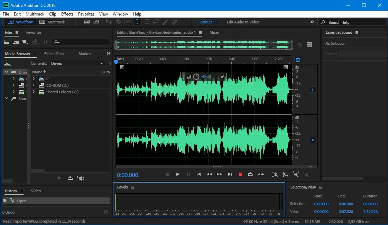The image size is (388, 225).
Task: Toggle Loop Playback in the transport
Action: point(251,174)
